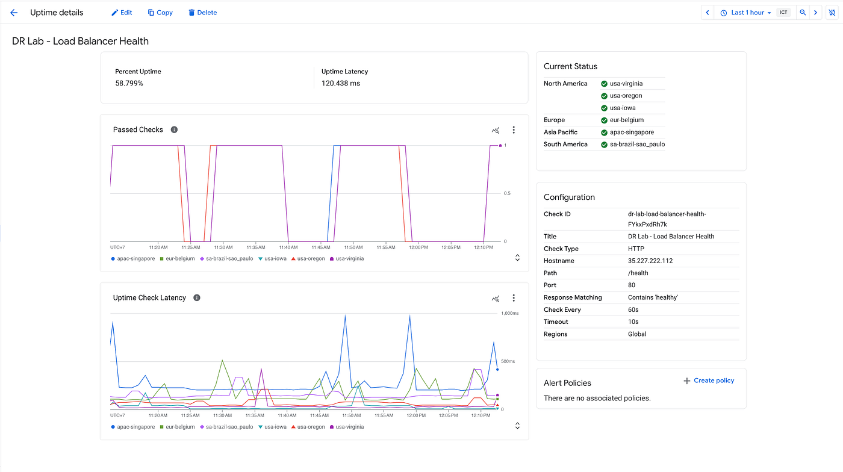Screen dimensions: 843x472
Task: Select the Check Type value HTTP
Action: (636, 249)
